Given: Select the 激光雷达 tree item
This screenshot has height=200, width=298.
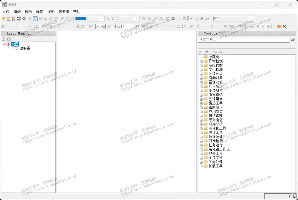Looking at the screenshot, I should point(215,95).
